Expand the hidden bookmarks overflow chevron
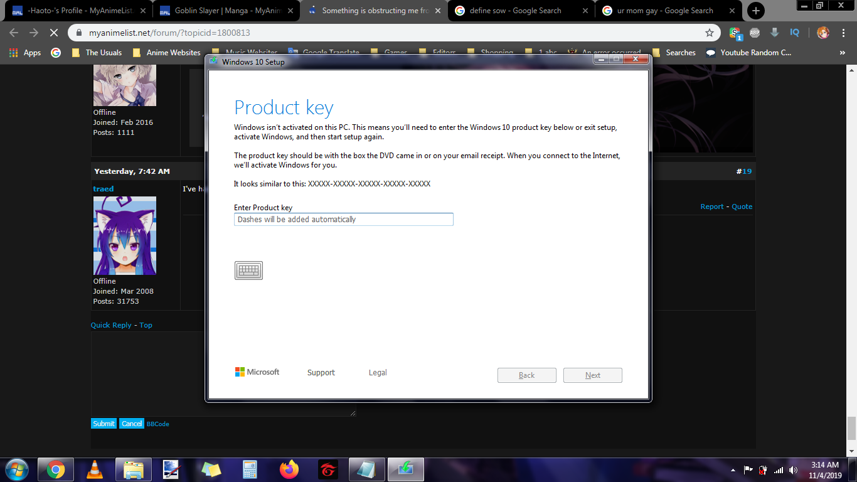 tap(842, 53)
